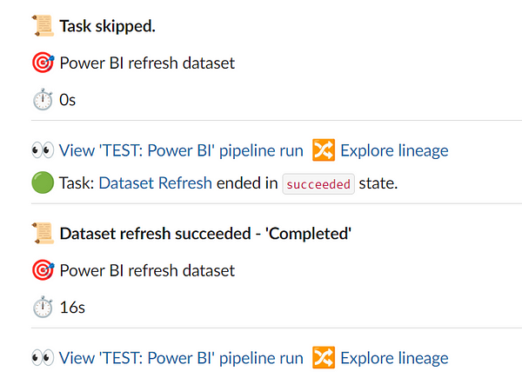Click the target icon under 'Dataset refresh succeeded'
The image size is (522, 378).
tap(42, 270)
